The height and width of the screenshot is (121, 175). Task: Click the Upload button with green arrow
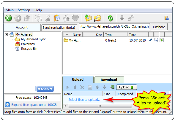pyautogui.click(x=127, y=87)
